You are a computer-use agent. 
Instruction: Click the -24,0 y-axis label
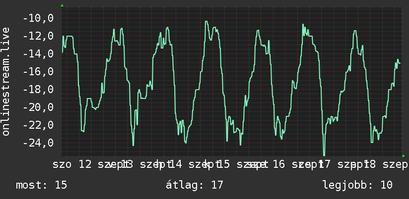pos(38,143)
